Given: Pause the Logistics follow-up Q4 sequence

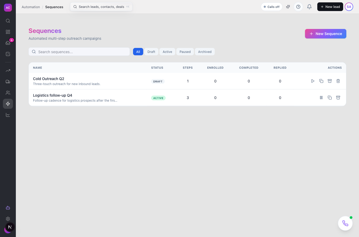Looking at the screenshot, I should 321,98.
